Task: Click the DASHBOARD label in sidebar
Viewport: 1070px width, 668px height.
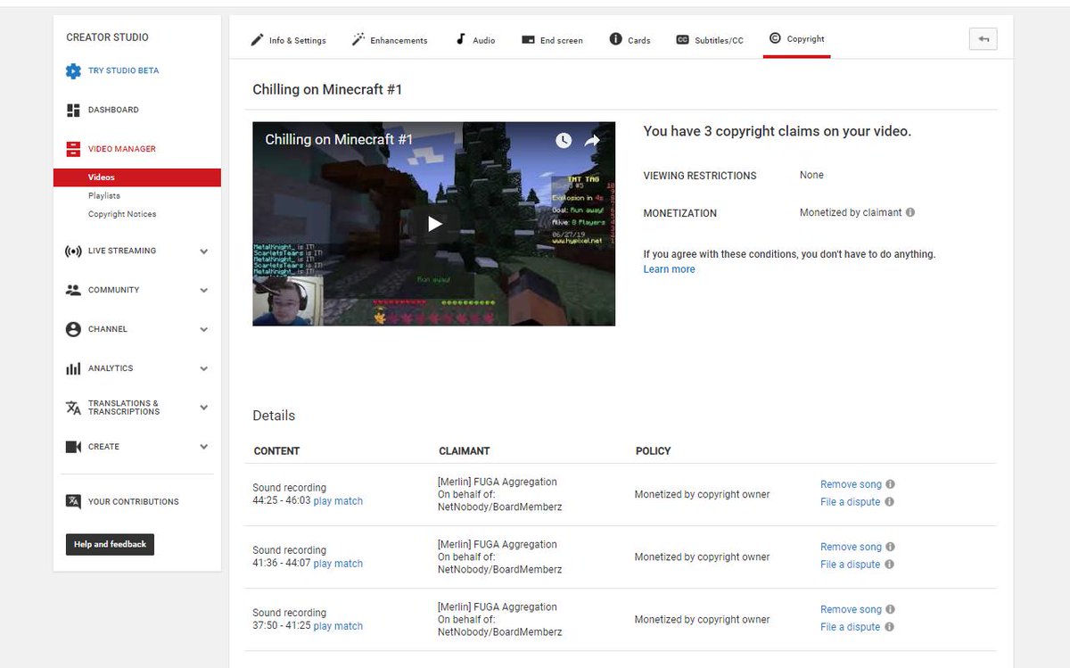Action: 113,110
